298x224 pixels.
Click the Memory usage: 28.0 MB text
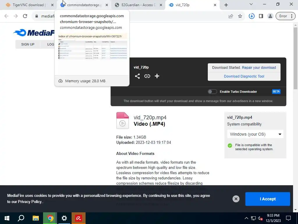[85, 81]
